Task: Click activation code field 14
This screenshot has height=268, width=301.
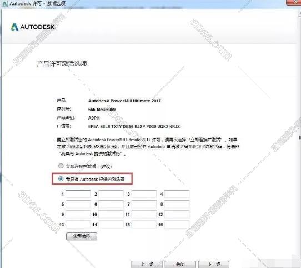Action: tap(111, 225)
